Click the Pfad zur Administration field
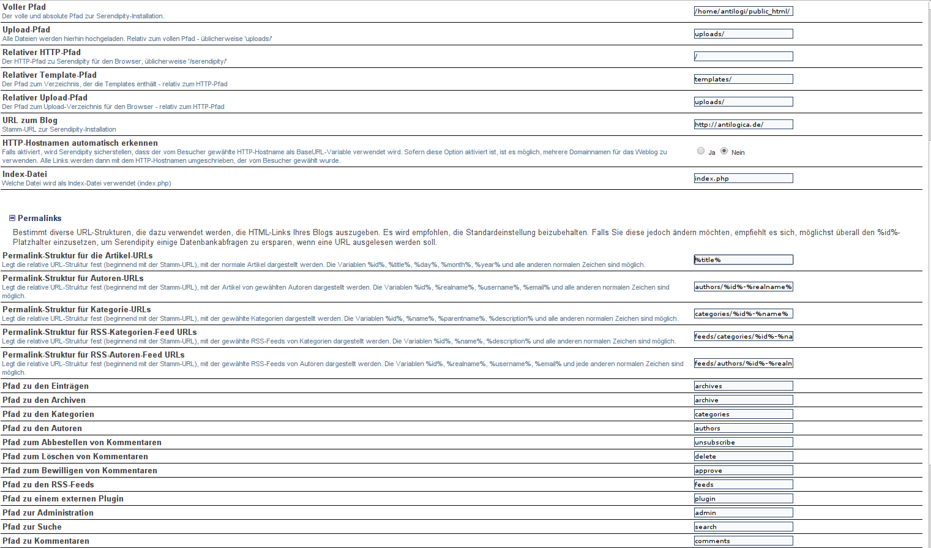Screen dimensions: 931x548 coord(743,512)
